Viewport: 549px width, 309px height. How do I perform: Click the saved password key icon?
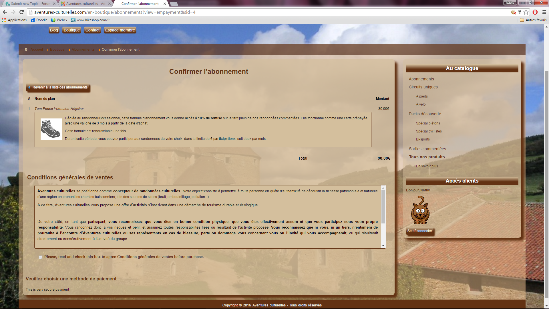tap(520, 12)
